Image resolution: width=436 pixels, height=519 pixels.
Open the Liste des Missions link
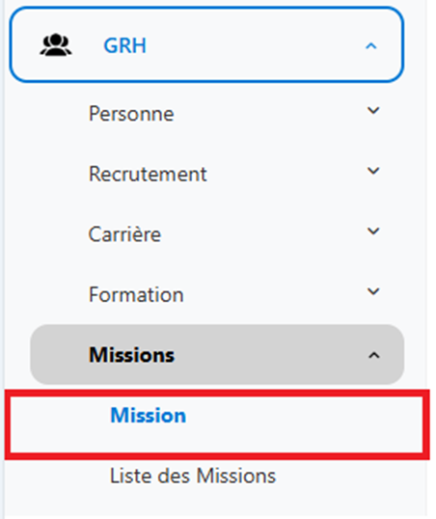[x=193, y=476]
